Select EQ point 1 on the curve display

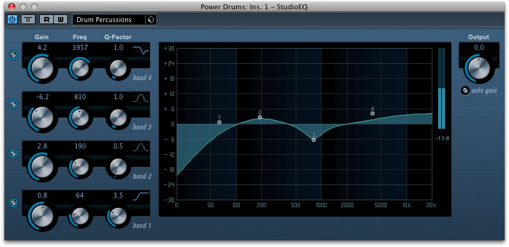pyautogui.click(x=220, y=122)
